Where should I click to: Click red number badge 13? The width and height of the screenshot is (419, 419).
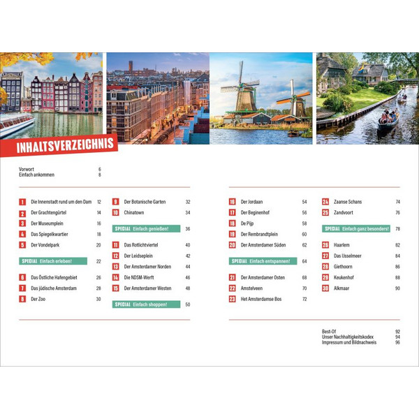(x=115, y=267)
